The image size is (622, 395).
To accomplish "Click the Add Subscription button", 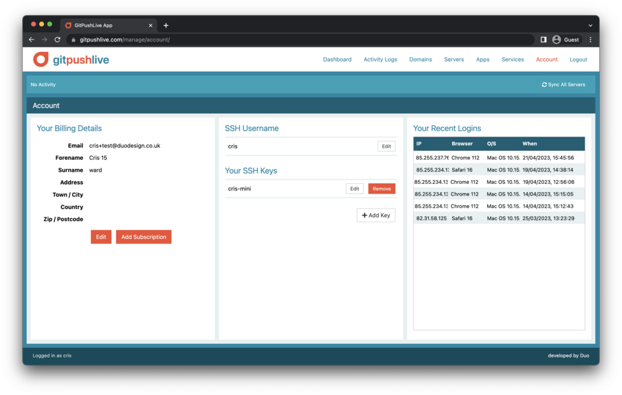I will tap(144, 237).
